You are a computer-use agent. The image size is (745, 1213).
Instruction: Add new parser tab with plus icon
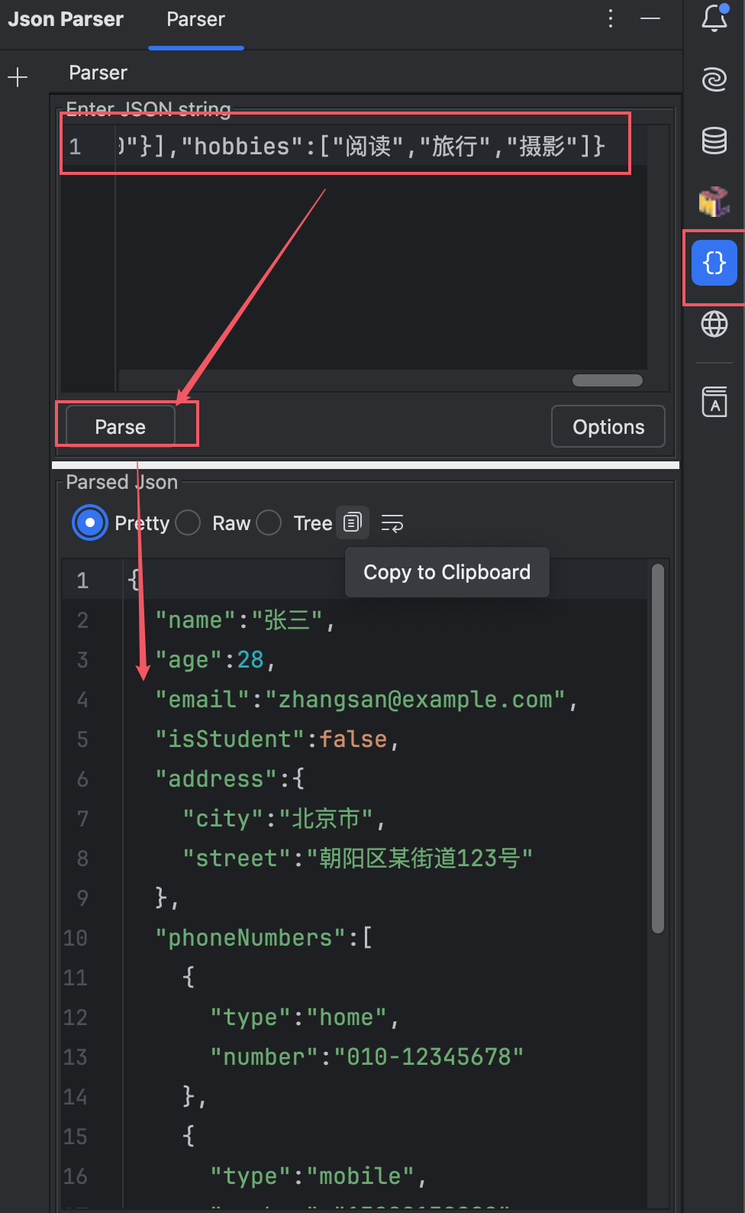coord(18,76)
